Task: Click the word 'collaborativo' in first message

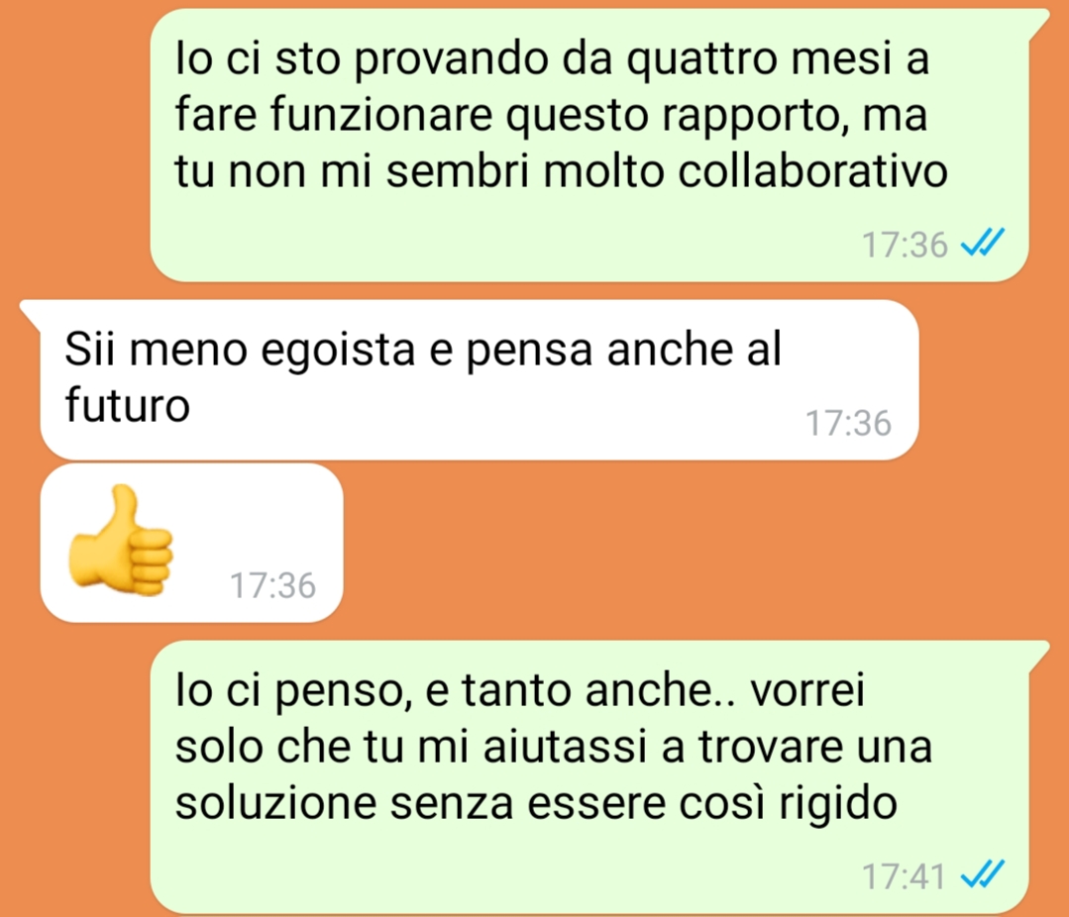Action: [812, 171]
